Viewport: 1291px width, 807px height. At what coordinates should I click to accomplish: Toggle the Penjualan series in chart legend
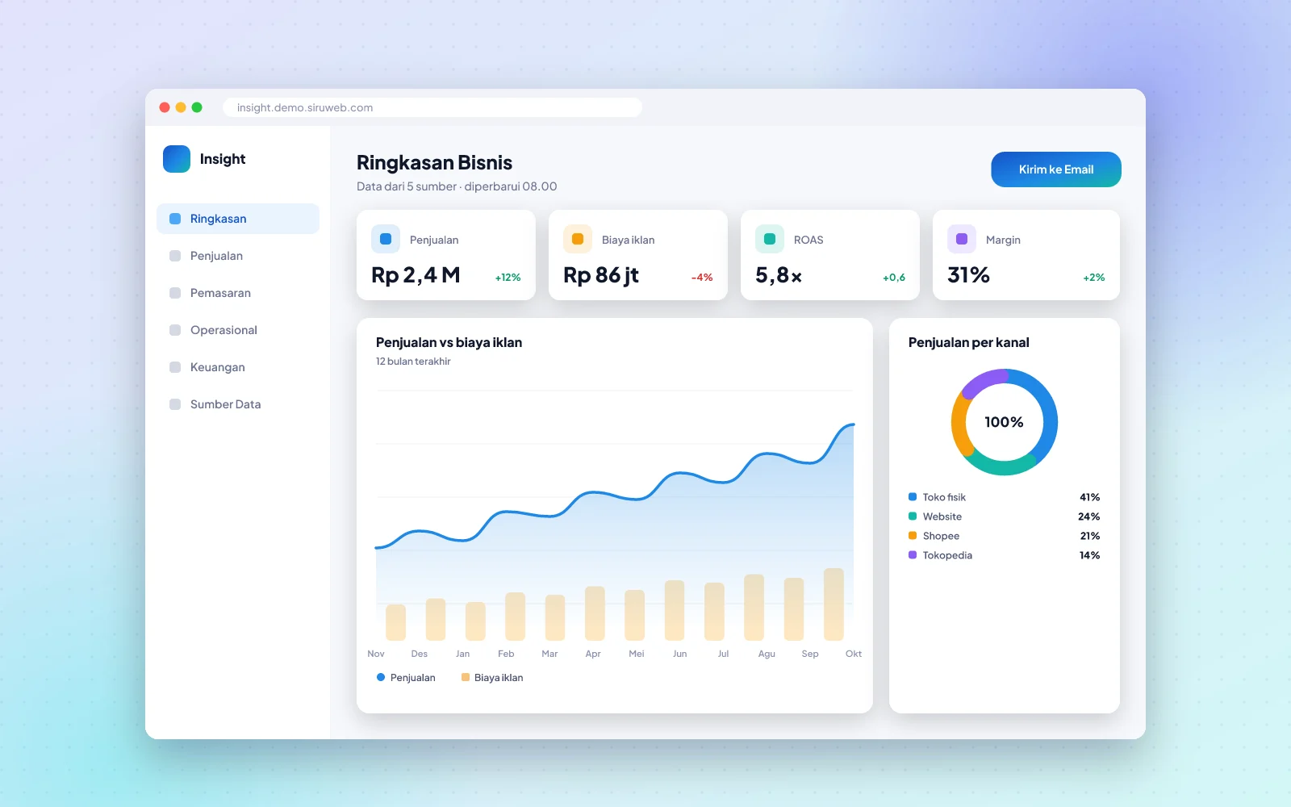tap(406, 678)
